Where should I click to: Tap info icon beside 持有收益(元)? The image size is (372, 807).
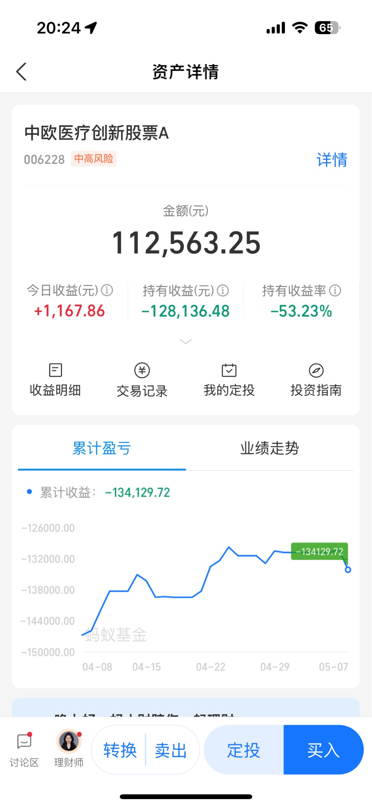(223, 290)
